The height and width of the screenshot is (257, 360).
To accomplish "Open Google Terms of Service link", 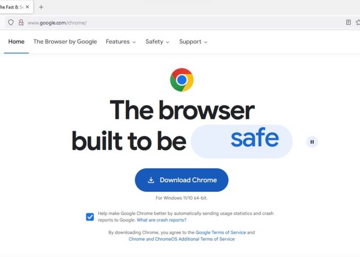I will [x=221, y=233].
